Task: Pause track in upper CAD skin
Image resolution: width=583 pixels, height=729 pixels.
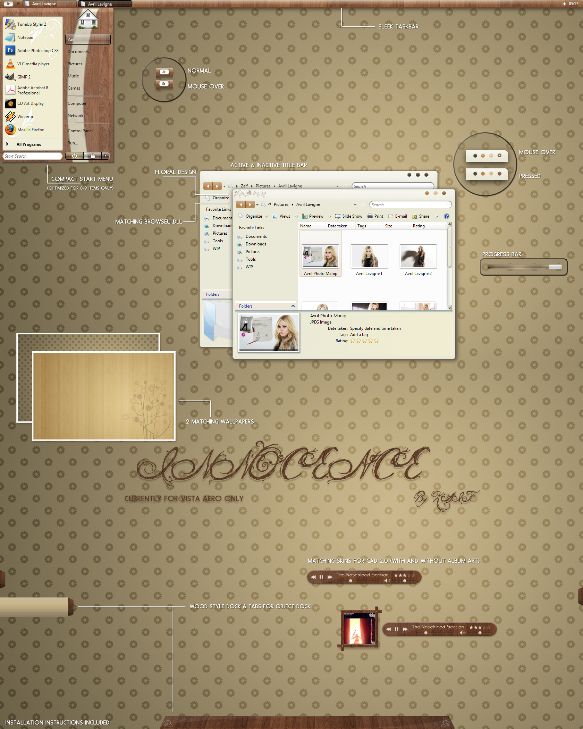Action: pos(321,577)
